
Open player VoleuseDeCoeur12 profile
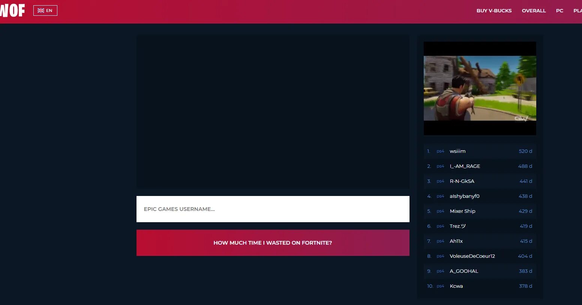click(472, 256)
